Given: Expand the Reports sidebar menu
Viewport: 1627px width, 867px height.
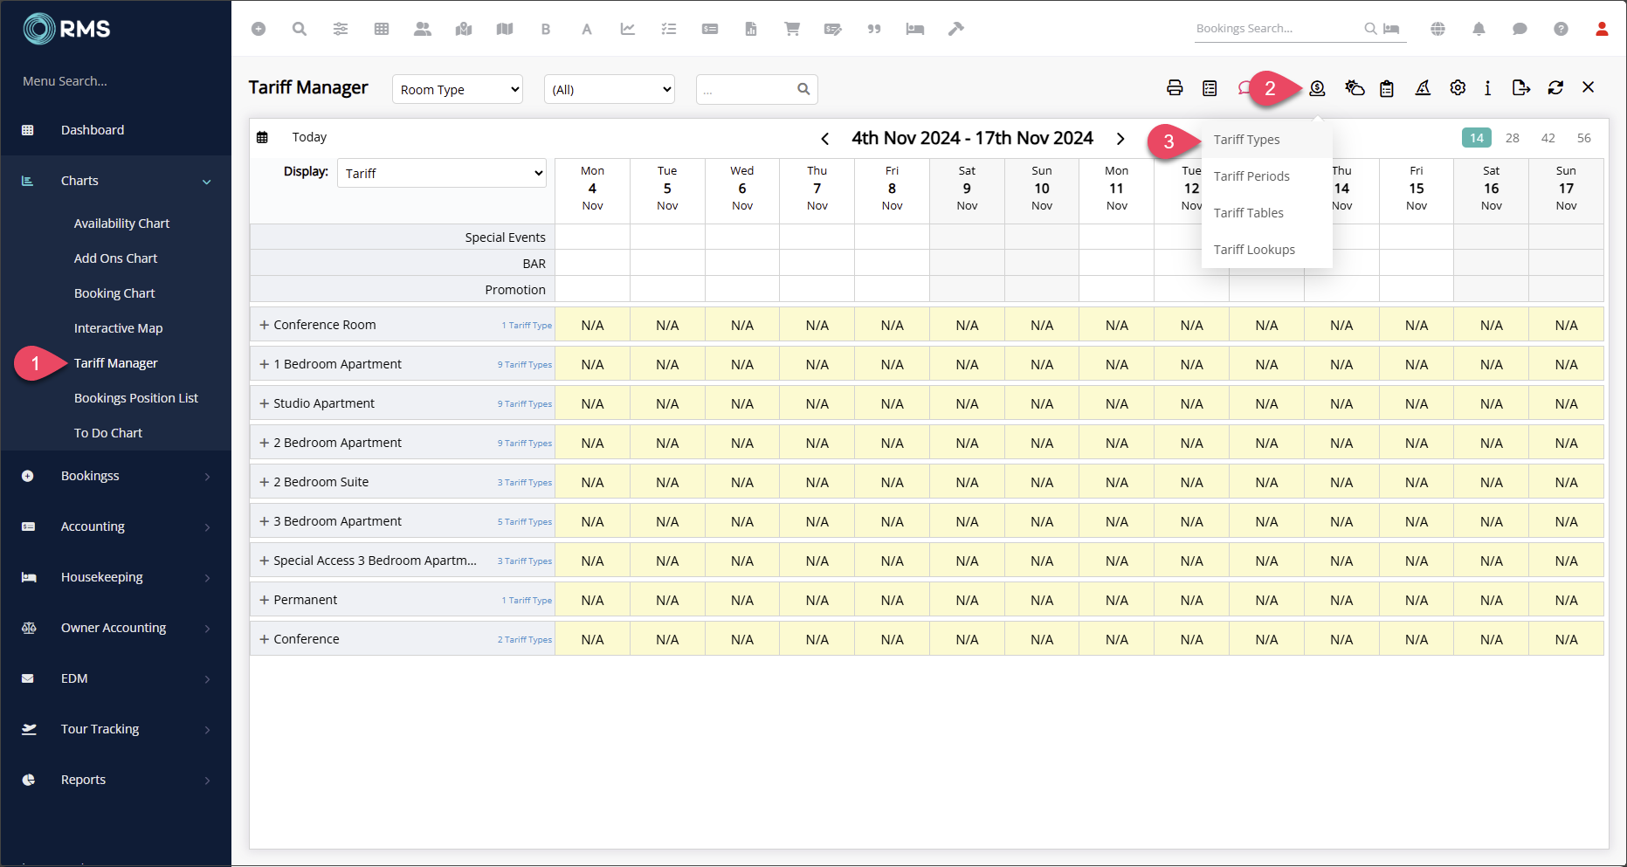Looking at the screenshot, I should (115, 780).
